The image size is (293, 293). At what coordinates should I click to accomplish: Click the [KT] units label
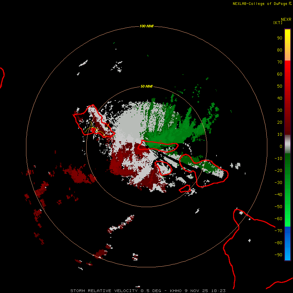point(278,22)
